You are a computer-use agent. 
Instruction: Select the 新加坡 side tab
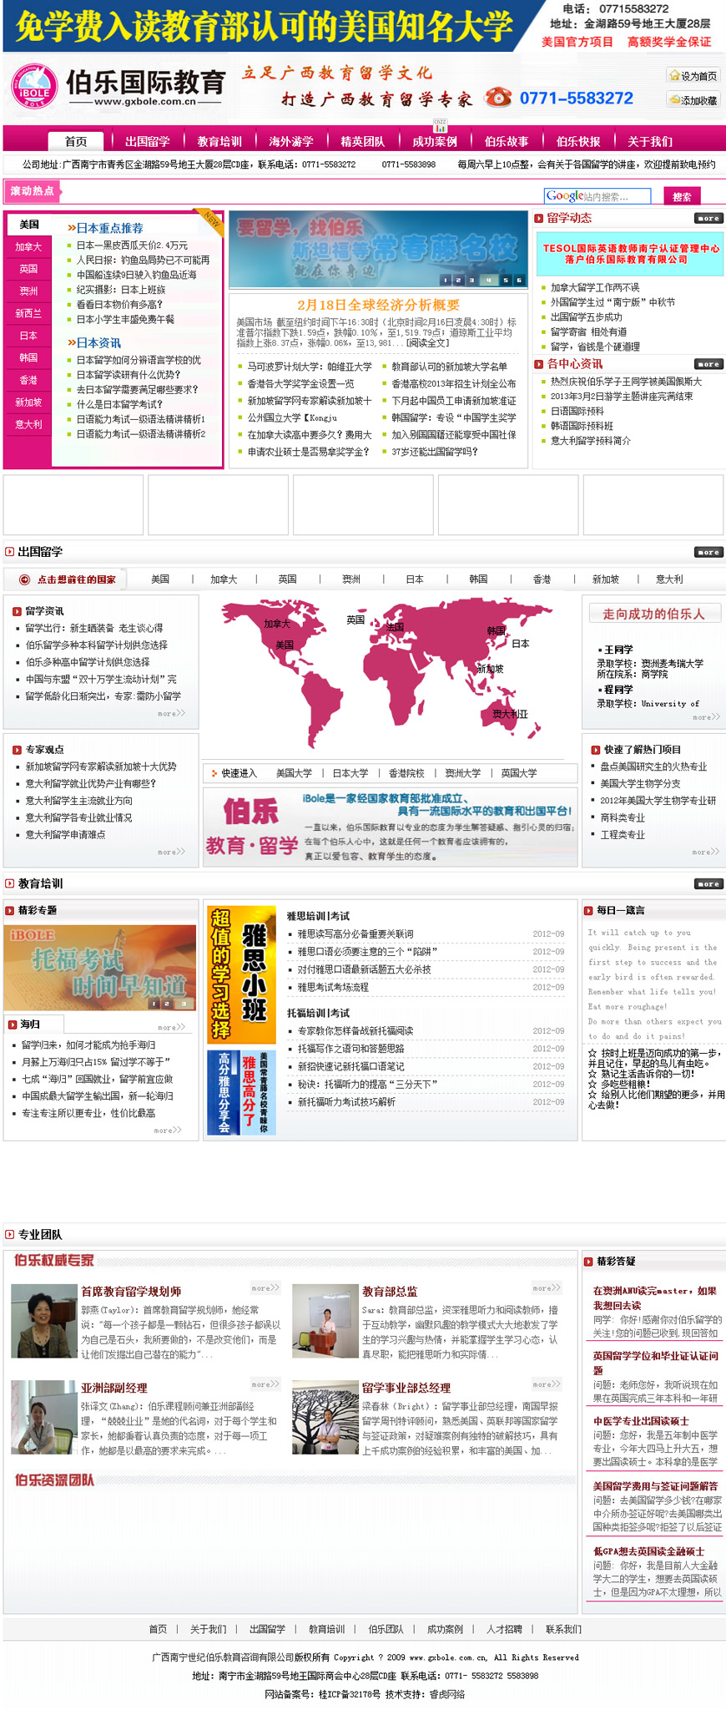coord(28,402)
